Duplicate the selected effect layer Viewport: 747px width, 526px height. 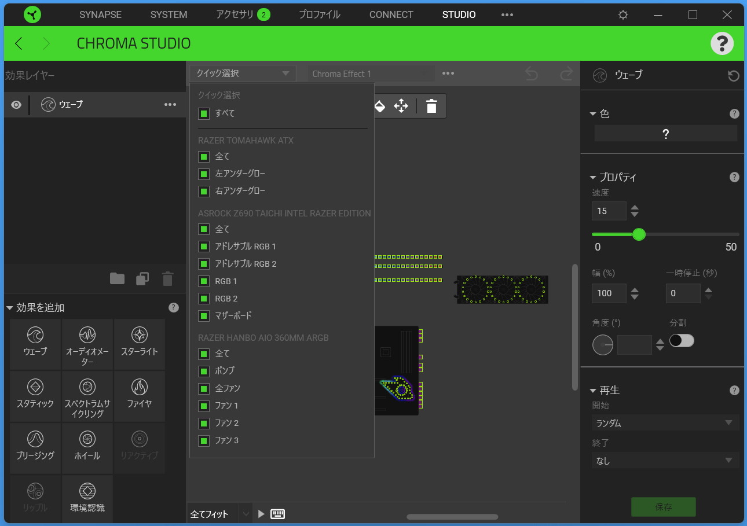tap(142, 279)
